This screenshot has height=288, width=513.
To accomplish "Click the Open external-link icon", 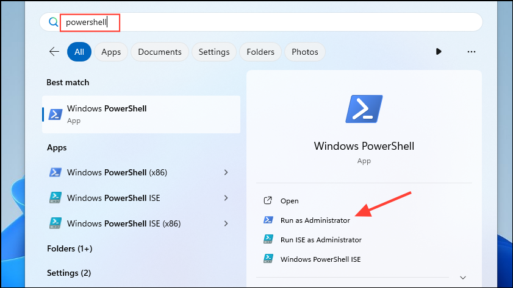I will point(268,200).
